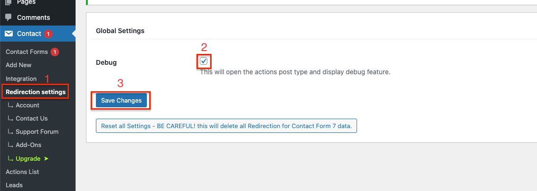Click the arrow icon beside Upgrade
Screen dimensions: 537x191
coord(46,158)
